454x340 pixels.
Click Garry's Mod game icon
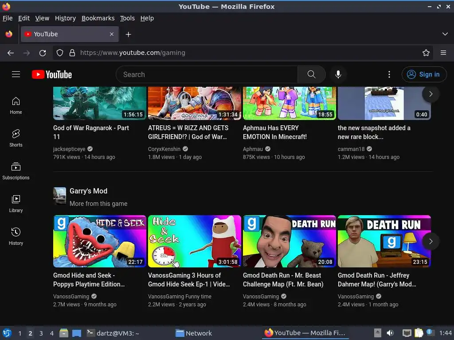point(60,196)
